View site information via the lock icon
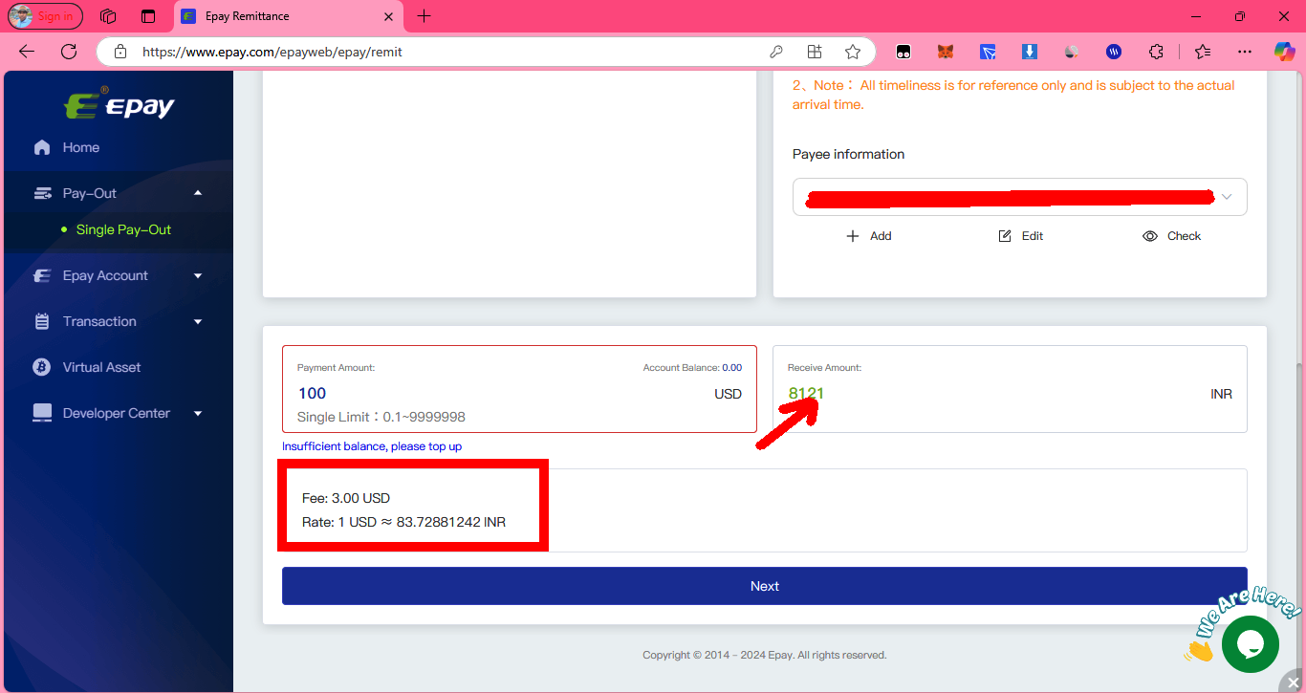Screen dimensions: 1306x693 coord(120,52)
